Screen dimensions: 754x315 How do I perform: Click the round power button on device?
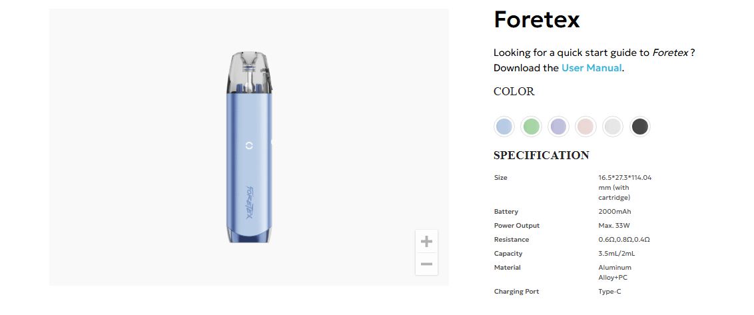coord(249,145)
